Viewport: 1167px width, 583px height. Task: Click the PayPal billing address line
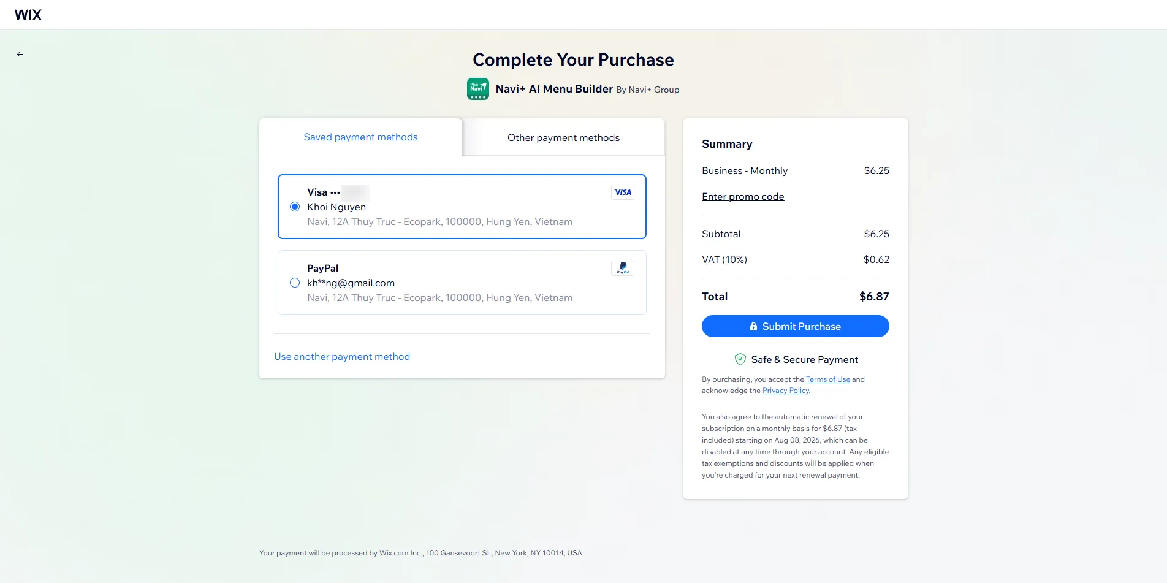pyautogui.click(x=439, y=298)
